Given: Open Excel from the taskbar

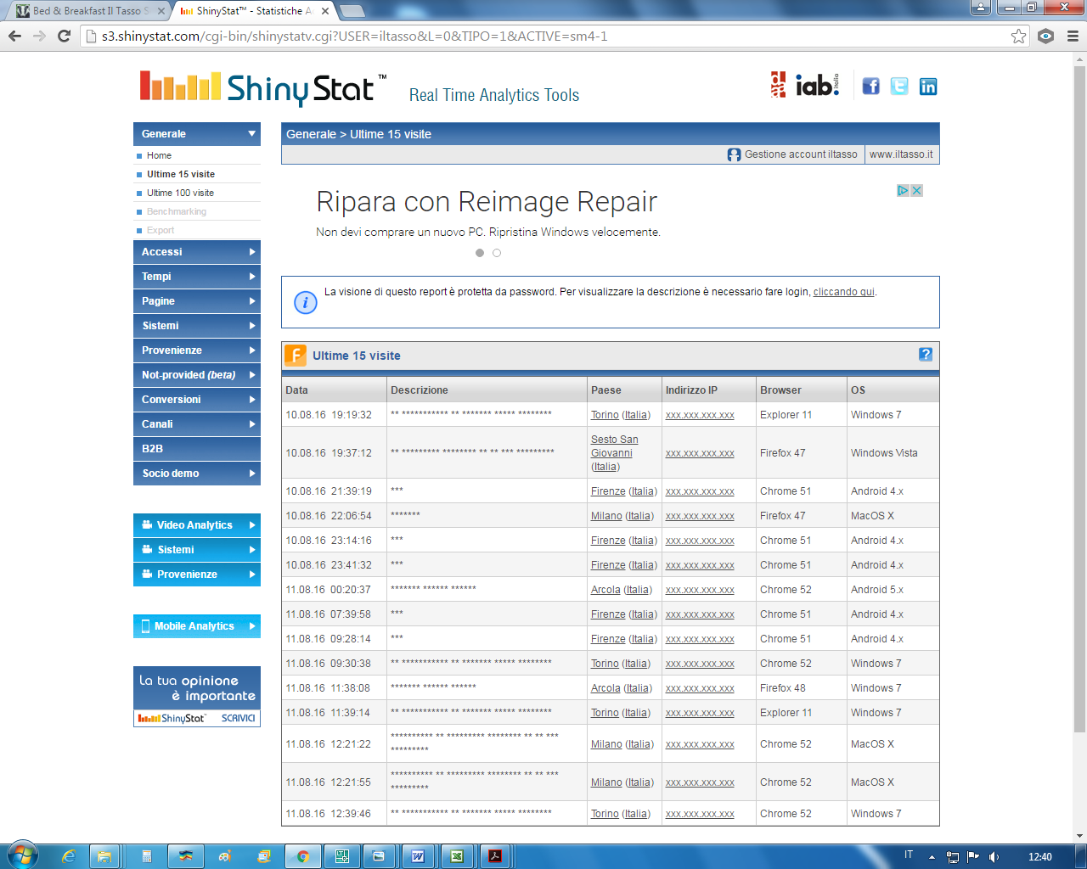Looking at the screenshot, I should [x=457, y=856].
